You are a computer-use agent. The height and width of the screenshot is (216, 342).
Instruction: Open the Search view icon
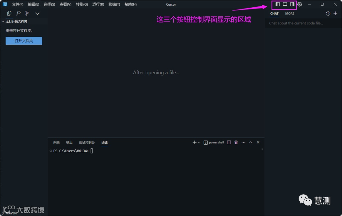click(x=19, y=13)
